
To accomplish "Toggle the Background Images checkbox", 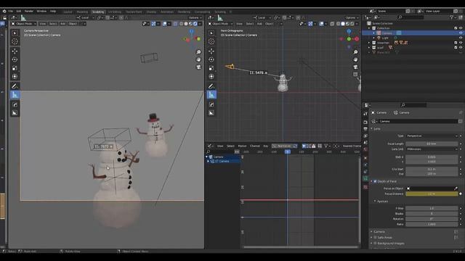I will (x=375, y=244).
